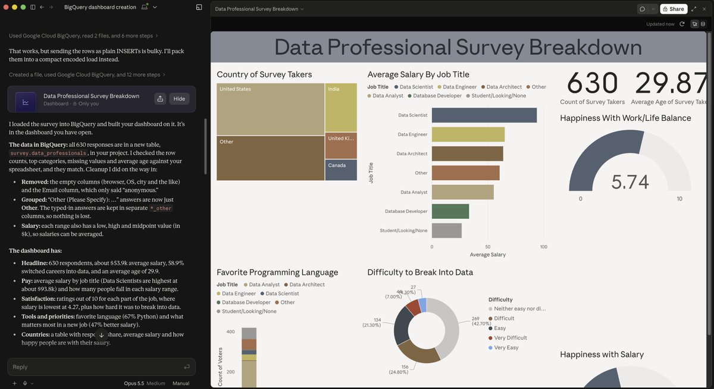Screen dimensions: 714x389
Task: Click the Canada treemap block
Action: click(341, 170)
